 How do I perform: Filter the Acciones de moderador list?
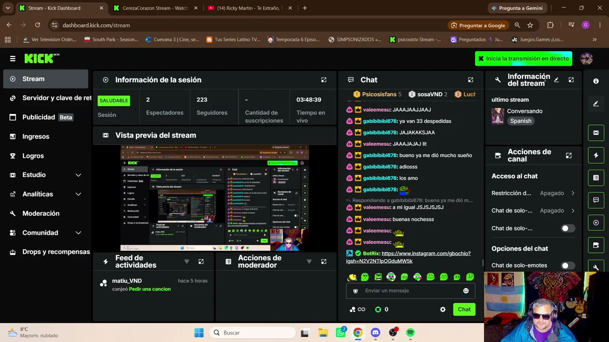click(x=309, y=261)
